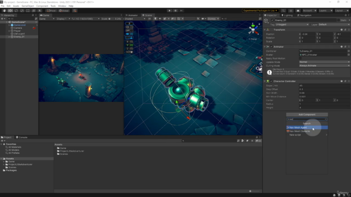Toggle scene audio speaker icon

coord(160,19)
